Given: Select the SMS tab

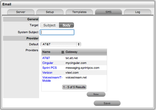Looking at the screenshot, I should tap(108, 12).
